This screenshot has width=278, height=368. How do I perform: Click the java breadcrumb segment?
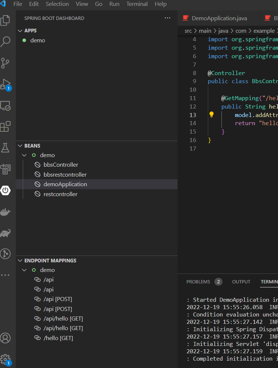(x=223, y=31)
